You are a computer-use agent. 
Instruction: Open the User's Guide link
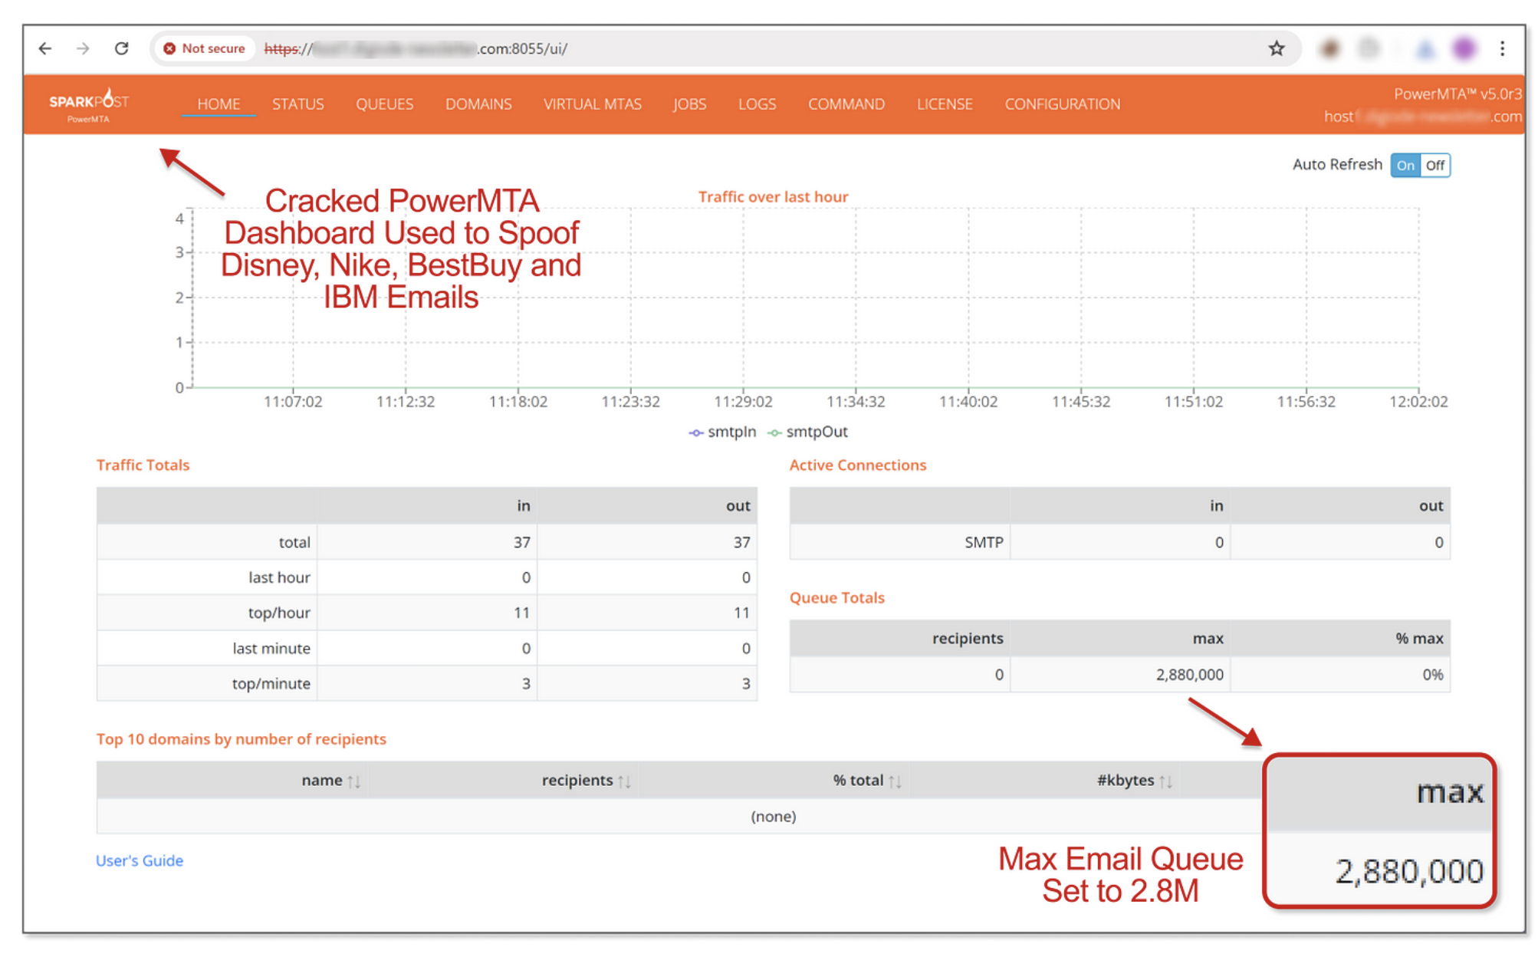pyautogui.click(x=140, y=860)
